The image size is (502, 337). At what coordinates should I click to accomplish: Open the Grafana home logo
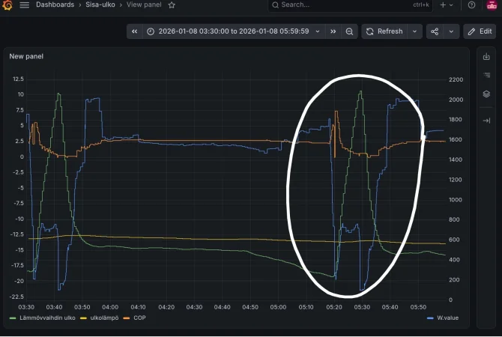pyautogui.click(x=7, y=4)
